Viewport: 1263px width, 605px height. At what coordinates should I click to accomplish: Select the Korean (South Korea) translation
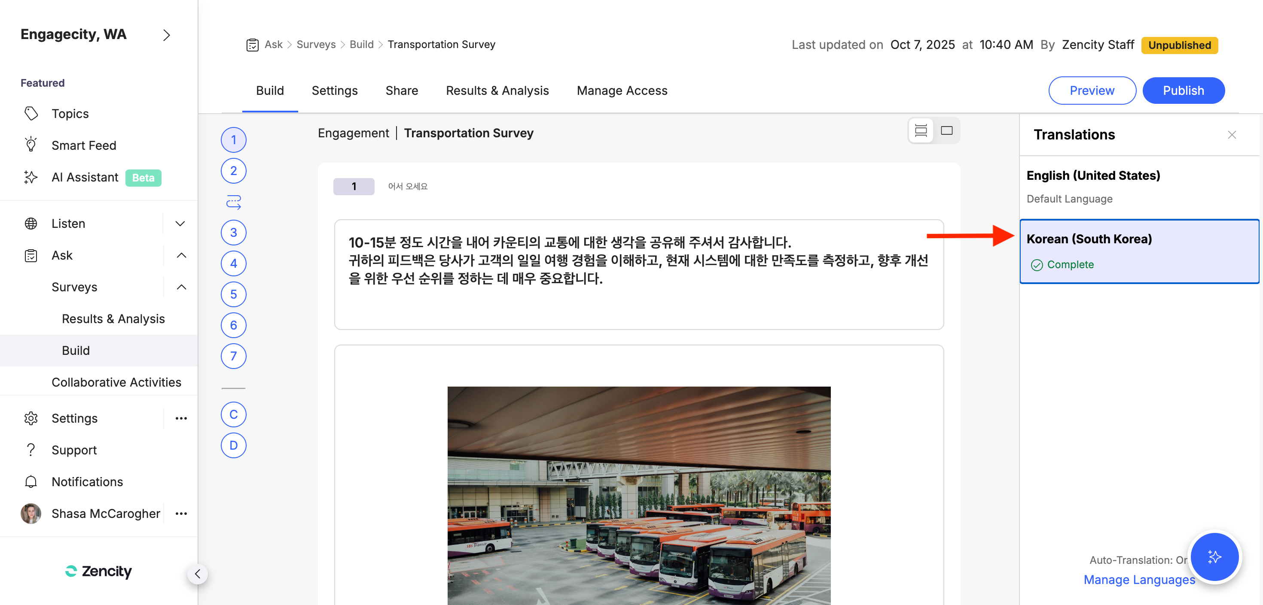coord(1138,251)
